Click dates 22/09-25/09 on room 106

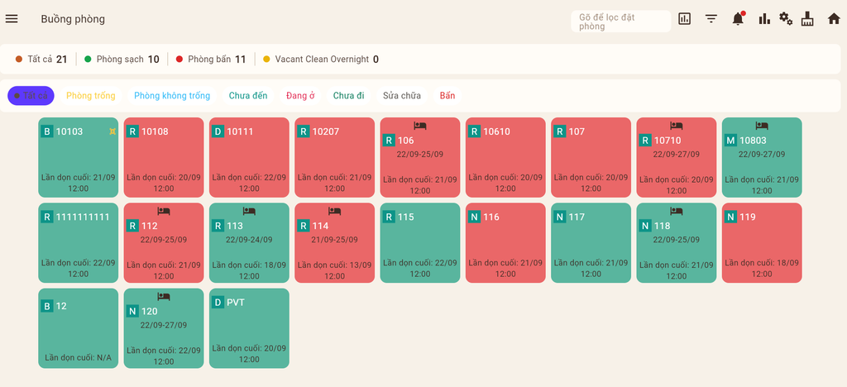pyautogui.click(x=420, y=155)
